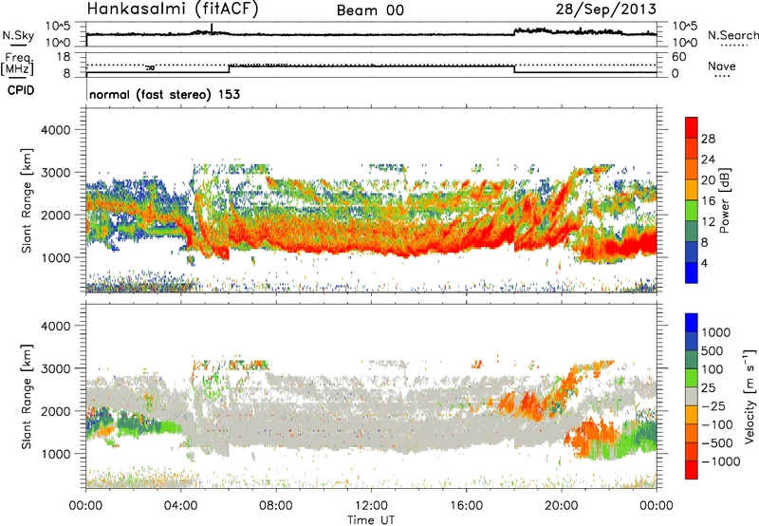759x526 pixels.
Task: Click the Time UT axis title
Action: [371, 519]
